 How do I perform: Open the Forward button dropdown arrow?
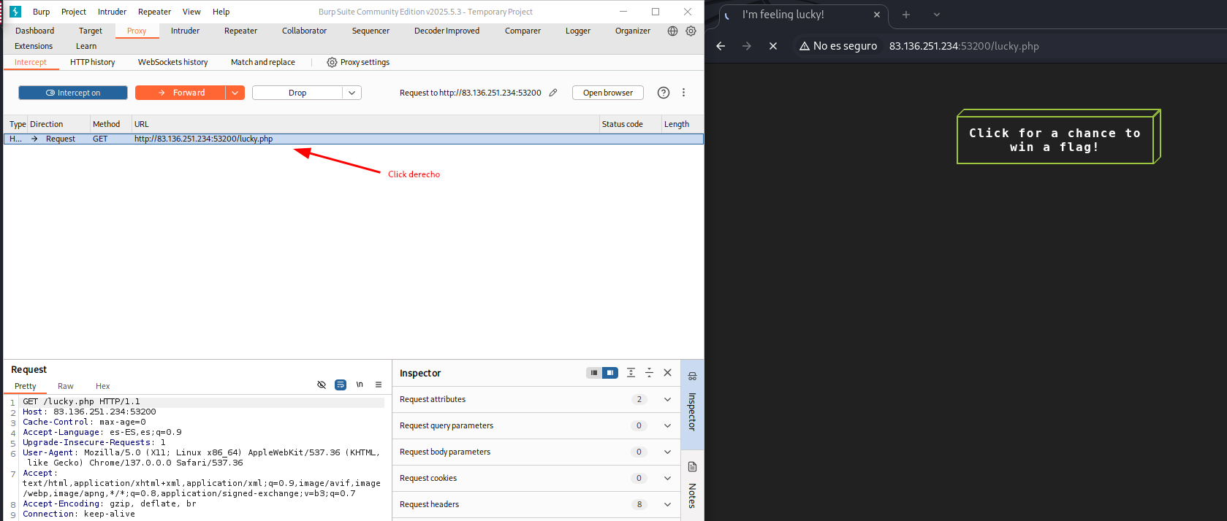point(235,93)
